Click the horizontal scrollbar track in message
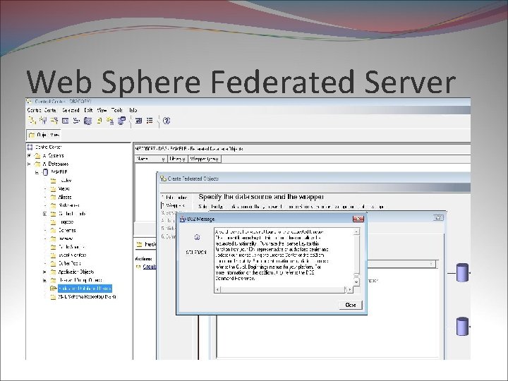Screen dimensions: 508x381 click(x=283, y=289)
